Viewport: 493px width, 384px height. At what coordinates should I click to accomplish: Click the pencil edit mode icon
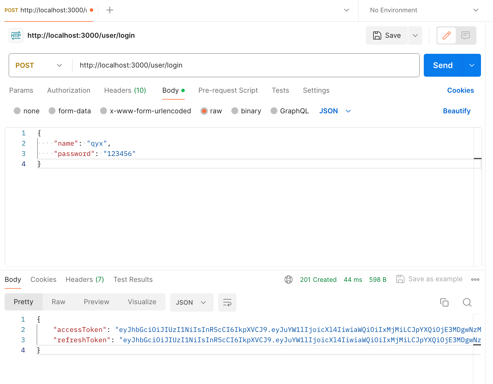(x=446, y=35)
